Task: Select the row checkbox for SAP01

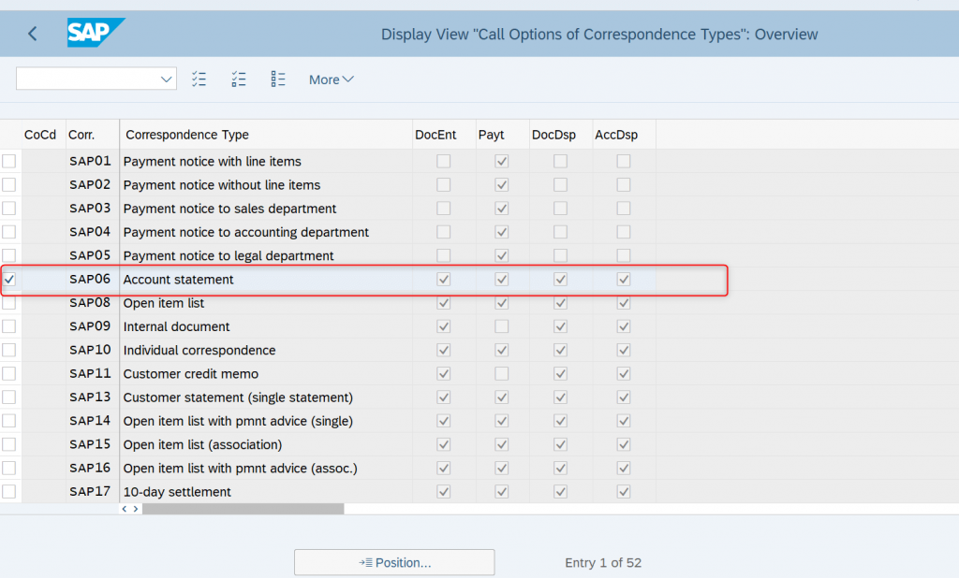Action: tap(9, 161)
